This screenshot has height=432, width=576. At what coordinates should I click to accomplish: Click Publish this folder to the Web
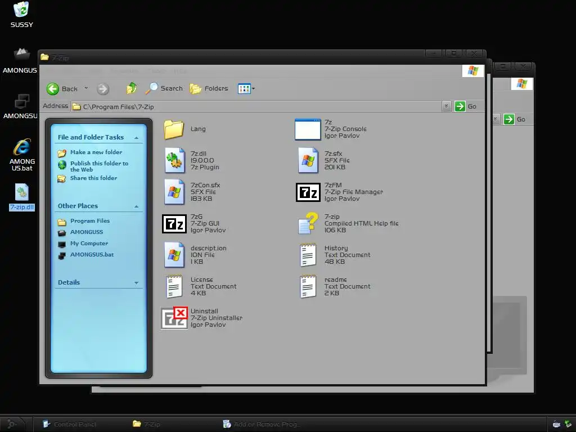click(99, 166)
